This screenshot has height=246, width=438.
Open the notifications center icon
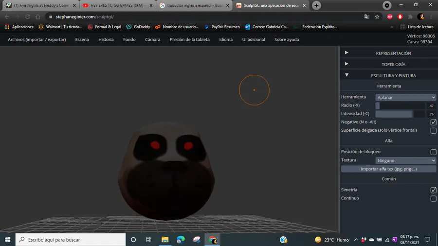tap(427, 240)
